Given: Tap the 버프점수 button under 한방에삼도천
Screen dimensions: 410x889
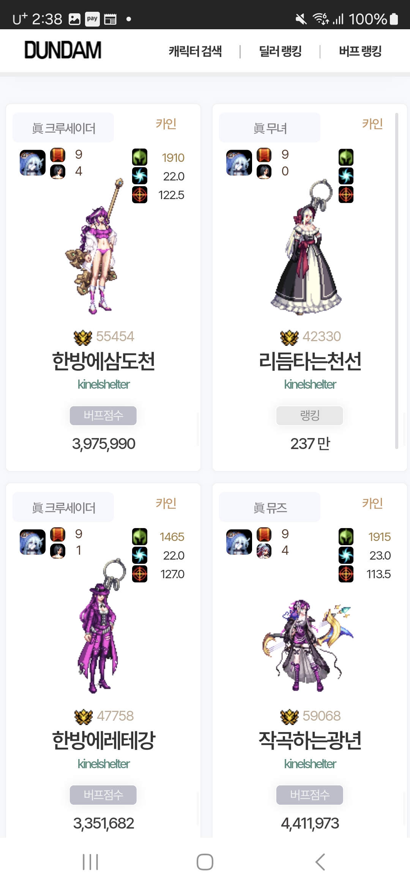Looking at the screenshot, I should 103,415.
